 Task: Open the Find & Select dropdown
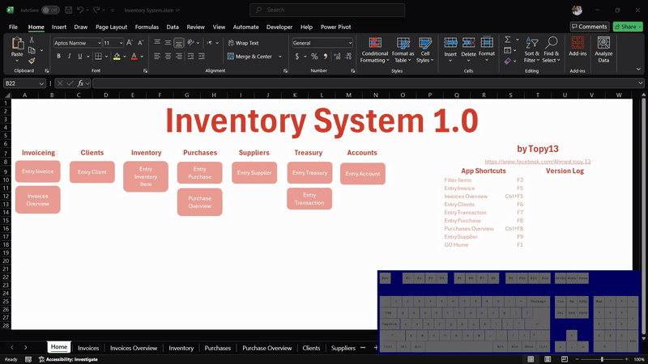coord(552,49)
